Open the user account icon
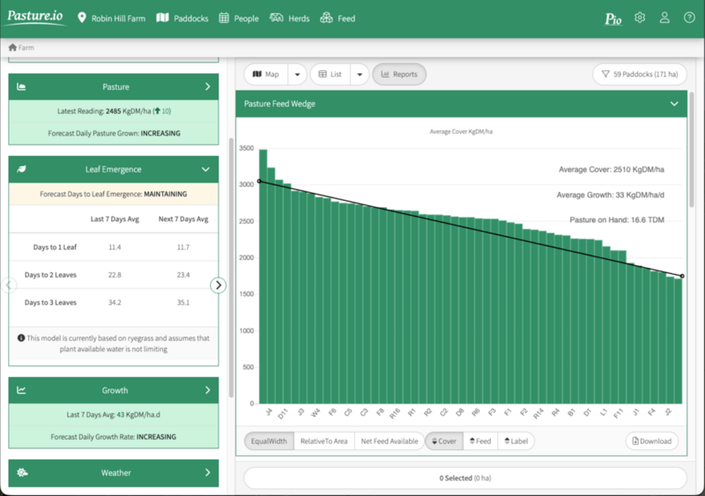Screen dimensions: 705x496 (x=664, y=18)
